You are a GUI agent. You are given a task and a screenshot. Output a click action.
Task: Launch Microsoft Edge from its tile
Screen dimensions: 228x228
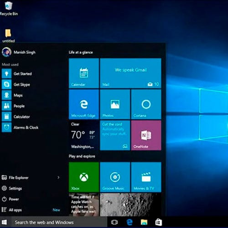coord(84,104)
